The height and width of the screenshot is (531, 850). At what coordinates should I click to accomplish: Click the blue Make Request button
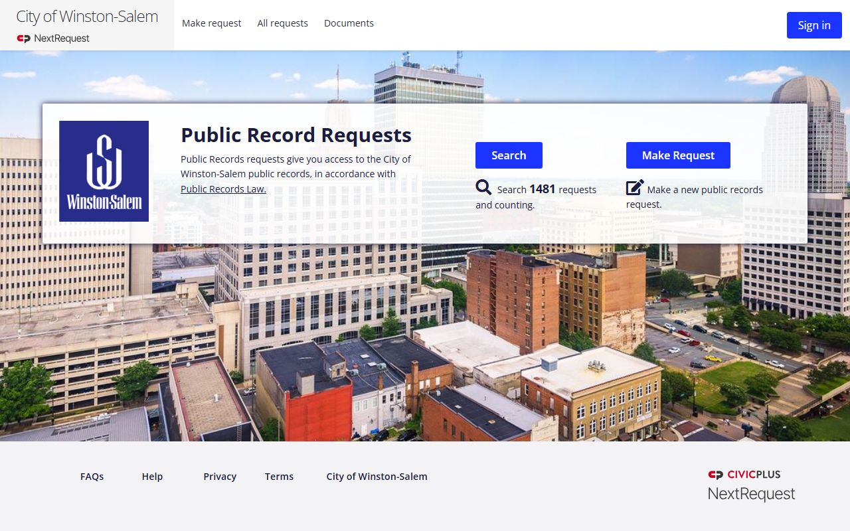pyautogui.click(x=678, y=155)
